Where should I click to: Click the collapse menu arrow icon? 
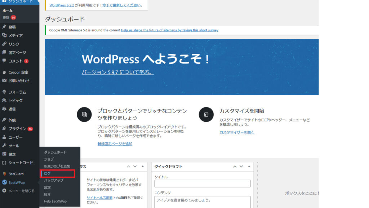click(x=4, y=191)
